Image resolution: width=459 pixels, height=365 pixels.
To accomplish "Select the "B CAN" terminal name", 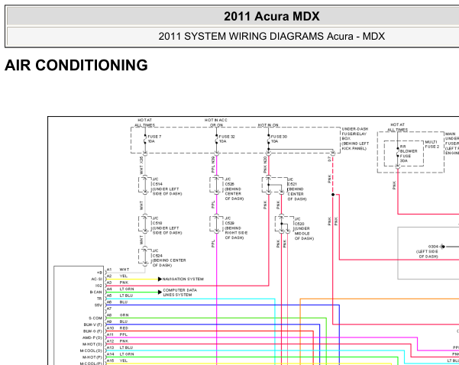I will pos(96,292).
